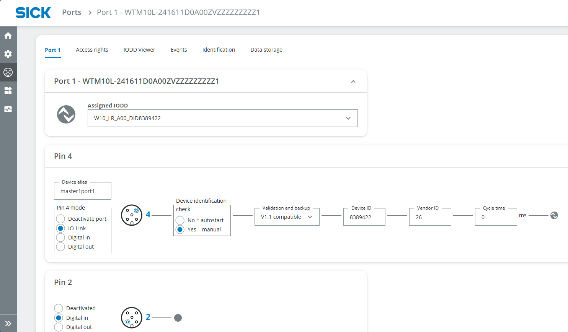Click the Assigned IODD label
Viewport: 568px width, 332px height.
pos(108,106)
